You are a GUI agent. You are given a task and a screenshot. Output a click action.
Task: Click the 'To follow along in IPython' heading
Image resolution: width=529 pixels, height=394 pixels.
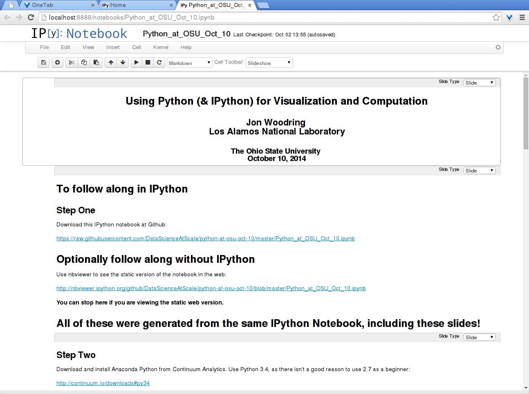[x=122, y=189]
